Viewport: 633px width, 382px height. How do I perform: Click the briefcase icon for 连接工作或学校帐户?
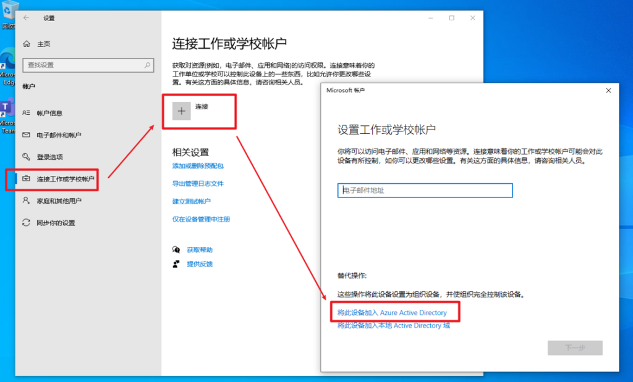pos(26,179)
